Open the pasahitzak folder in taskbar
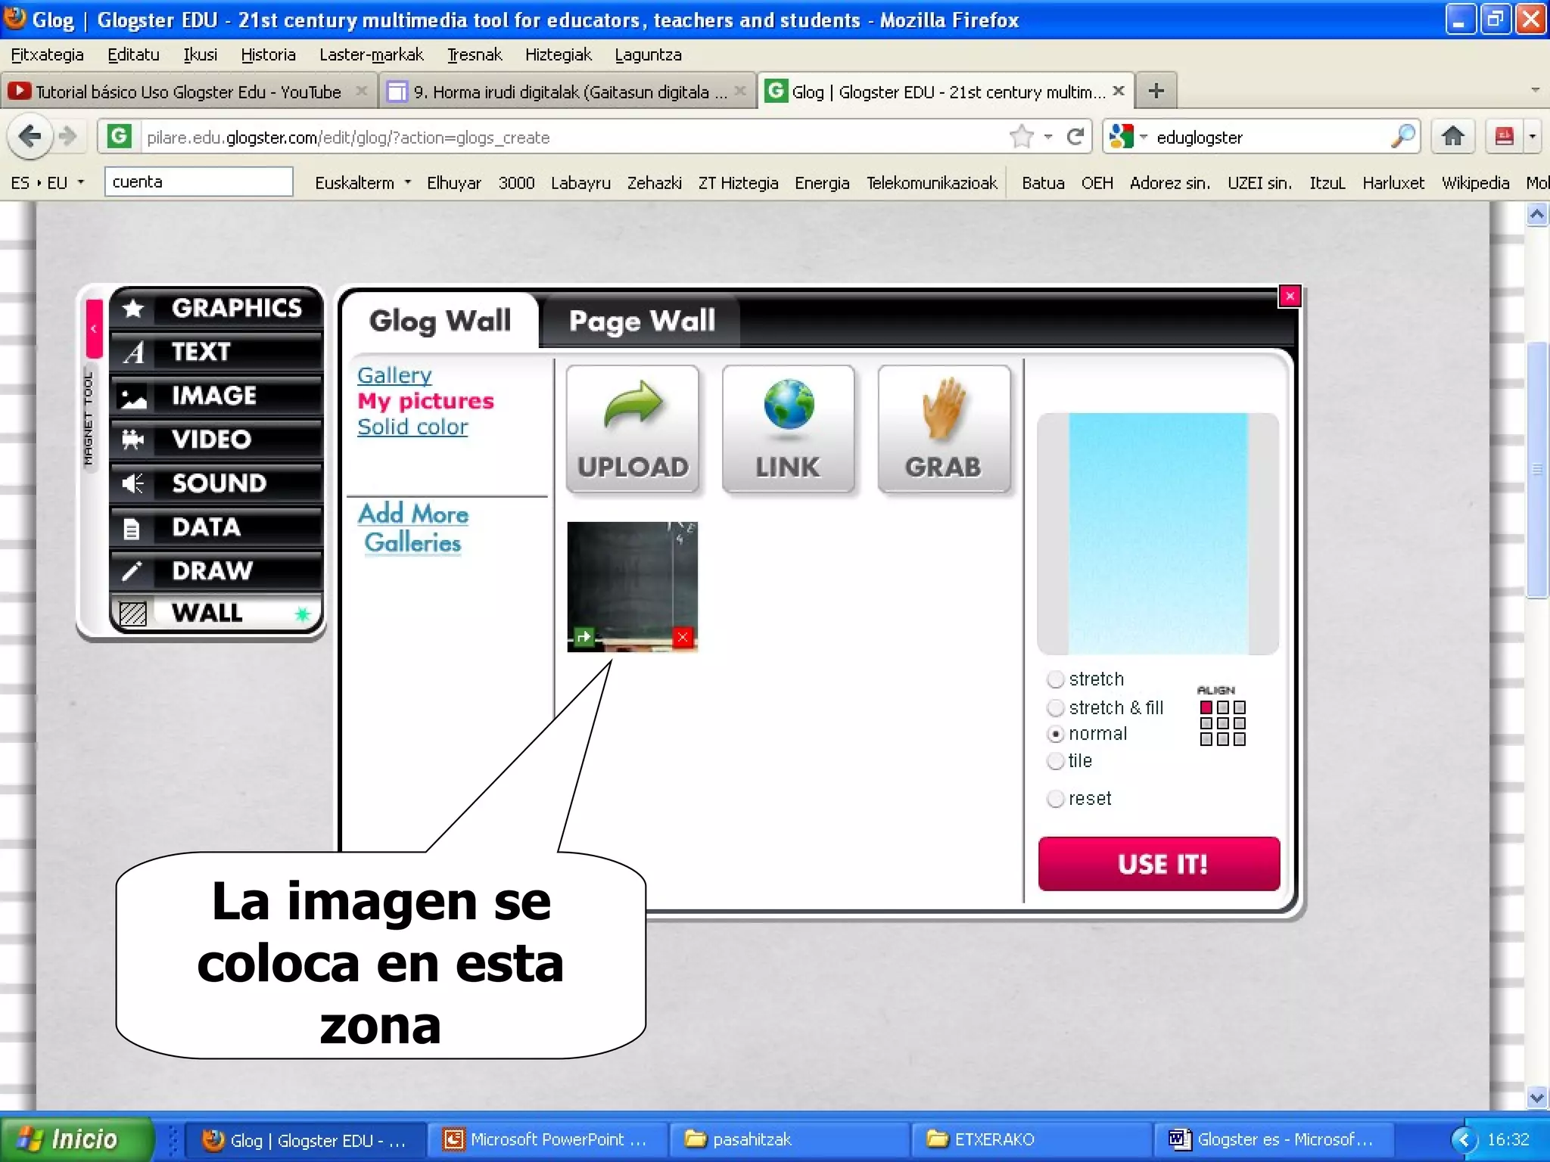The width and height of the screenshot is (1550, 1162). tap(788, 1139)
